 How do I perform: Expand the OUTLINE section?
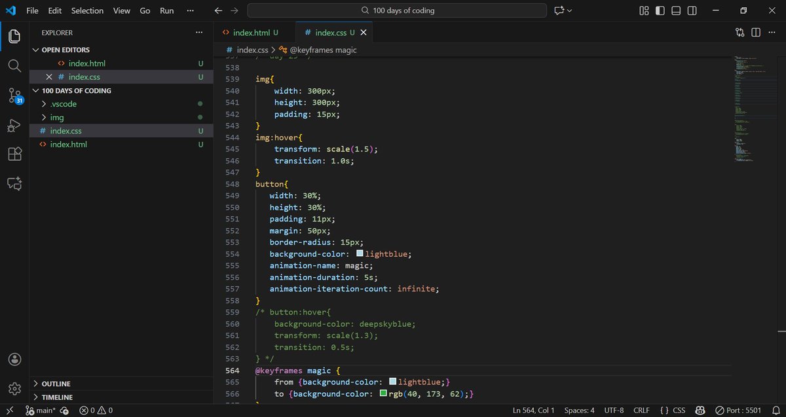click(122, 384)
